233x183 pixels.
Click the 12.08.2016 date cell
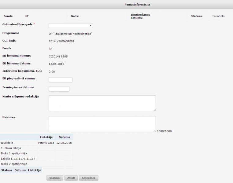coord(64,142)
